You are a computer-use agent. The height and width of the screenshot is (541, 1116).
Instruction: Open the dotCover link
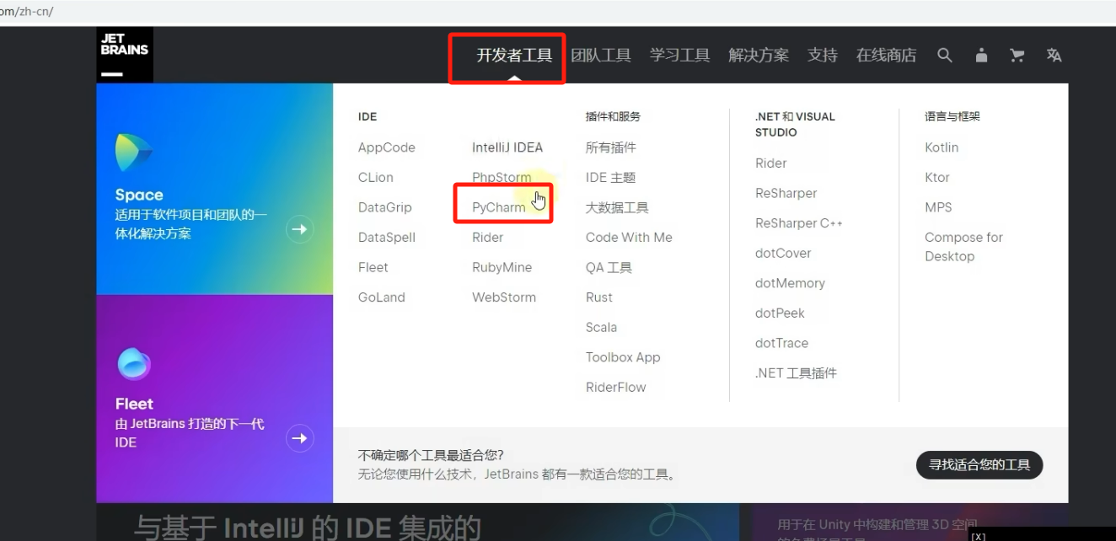(x=783, y=253)
